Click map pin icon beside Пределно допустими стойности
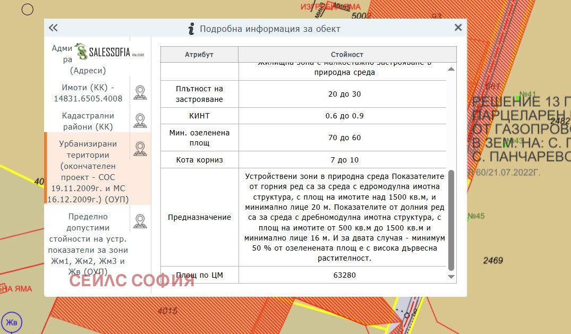The width and height of the screenshot is (571, 334). tap(140, 221)
